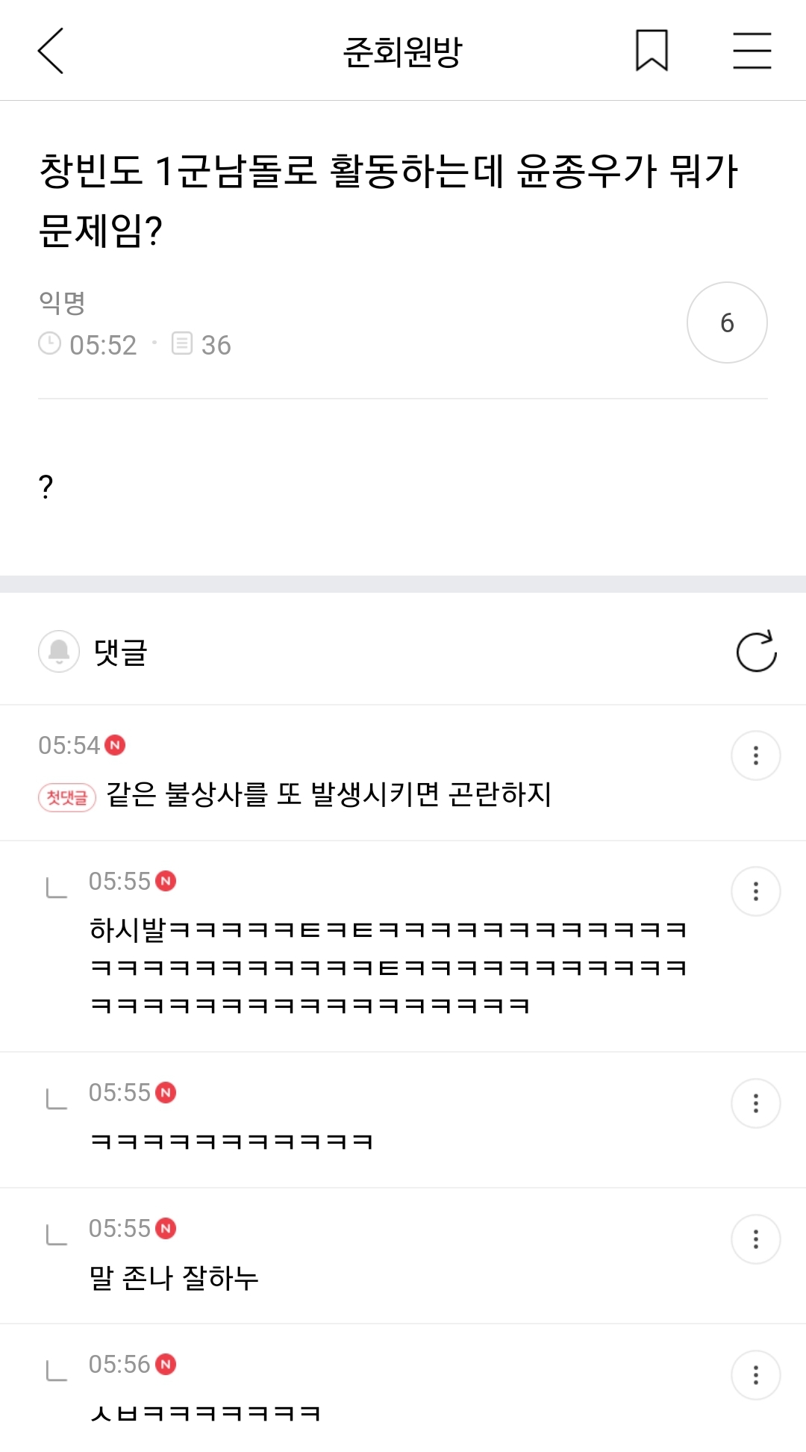The height and width of the screenshot is (1452, 806).
Task: Bookmark this post
Action: pos(652,51)
